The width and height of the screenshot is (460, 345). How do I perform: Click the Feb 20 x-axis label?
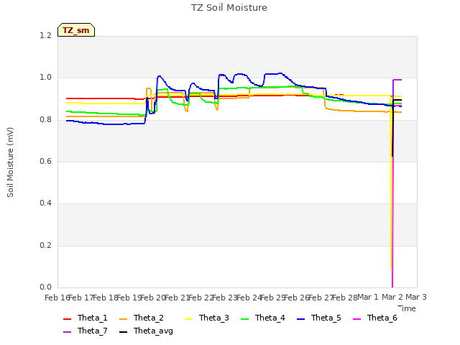pyautogui.click(x=153, y=298)
